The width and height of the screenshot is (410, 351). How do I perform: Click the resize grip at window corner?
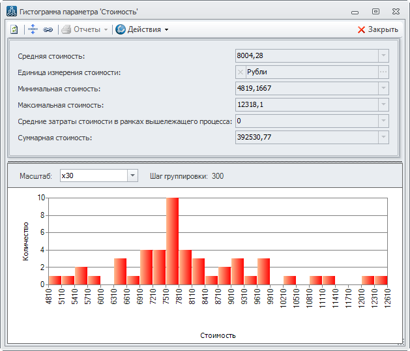coord(402,344)
